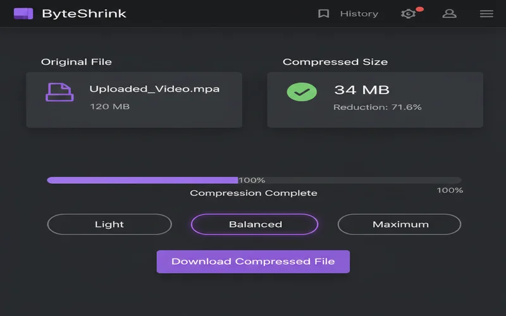
Task: Click the ByteShrink purple logo icon
Action: pyautogui.click(x=23, y=13)
